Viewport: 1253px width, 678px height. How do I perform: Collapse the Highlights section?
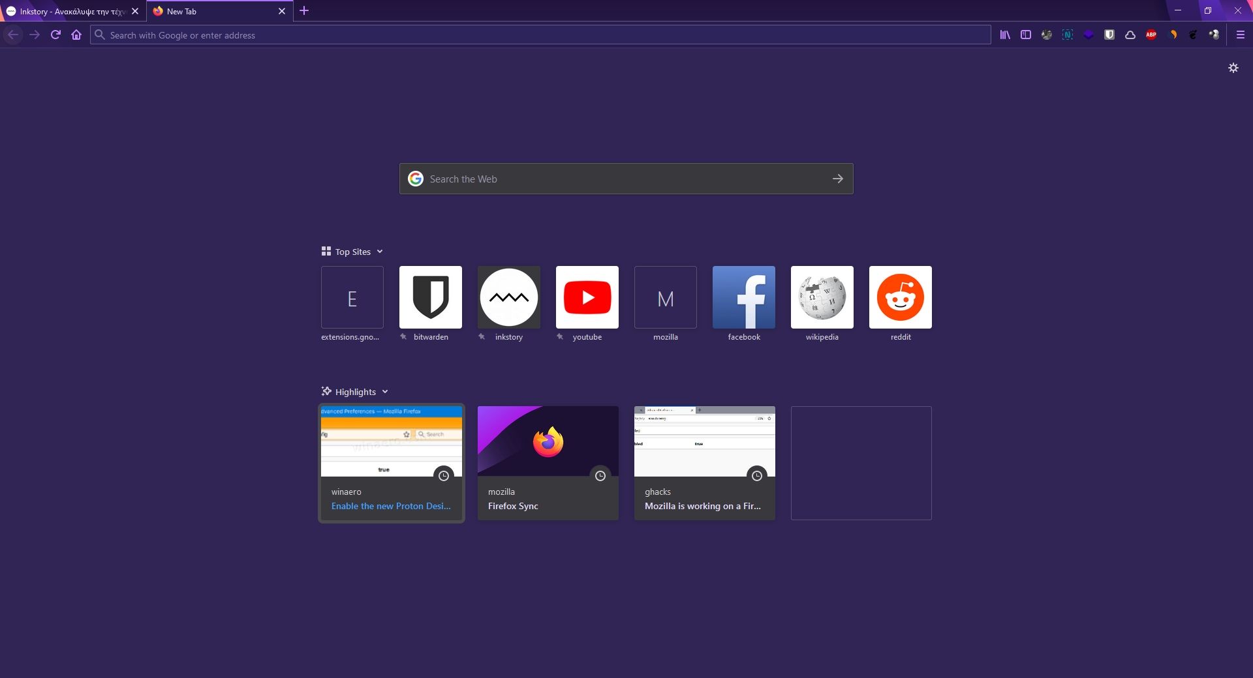(x=385, y=391)
